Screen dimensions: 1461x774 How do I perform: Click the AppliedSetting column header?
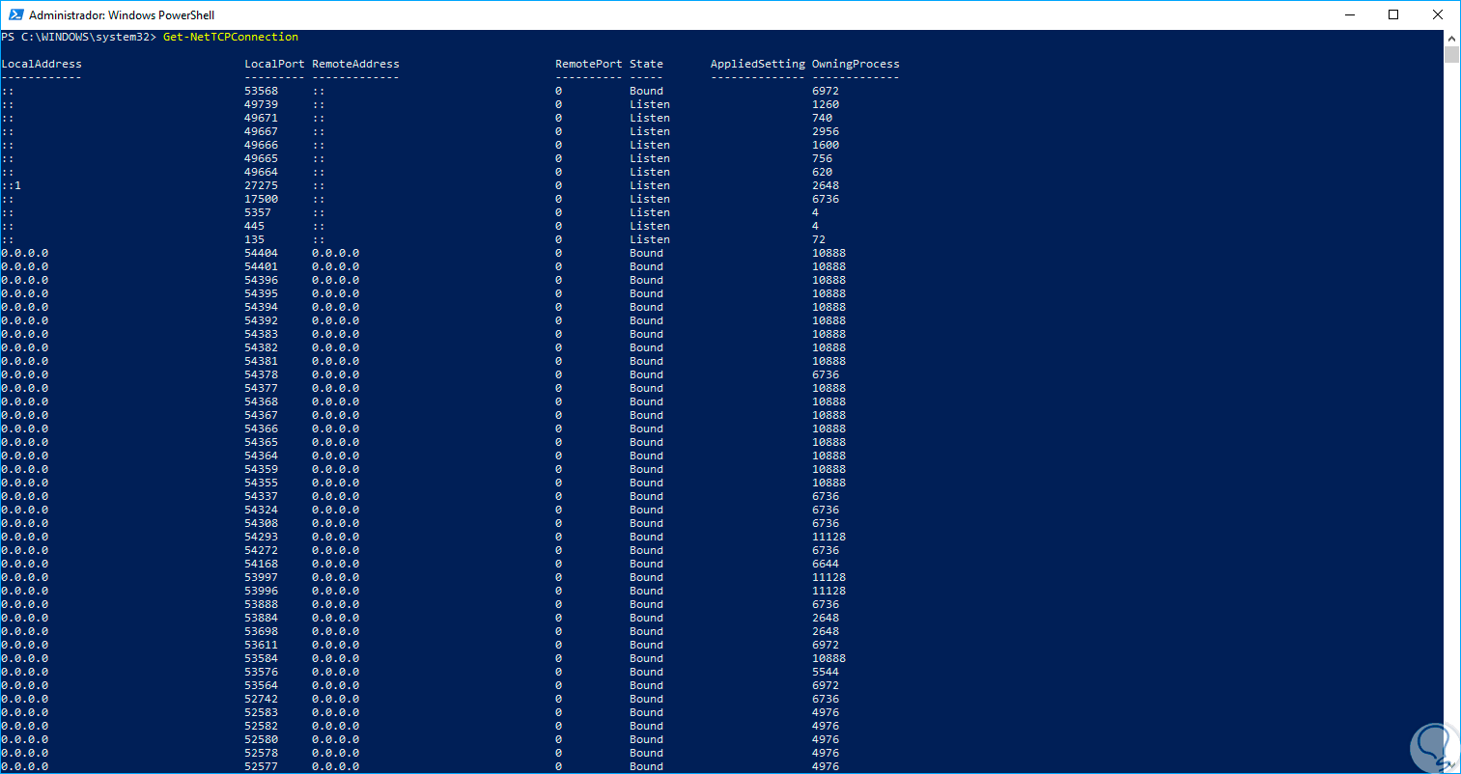click(758, 64)
